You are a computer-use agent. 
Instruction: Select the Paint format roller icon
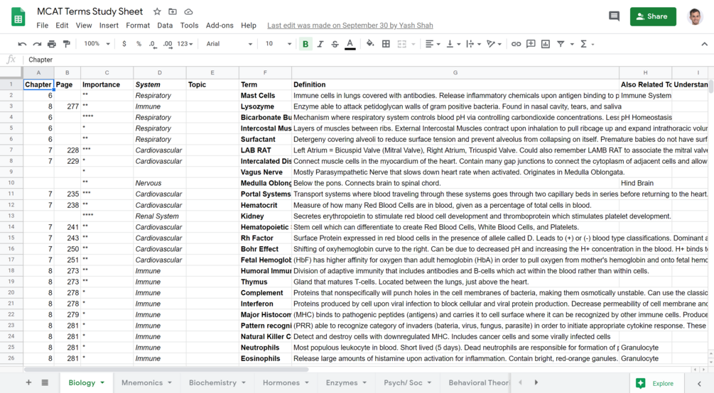pyautogui.click(x=67, y=44)
